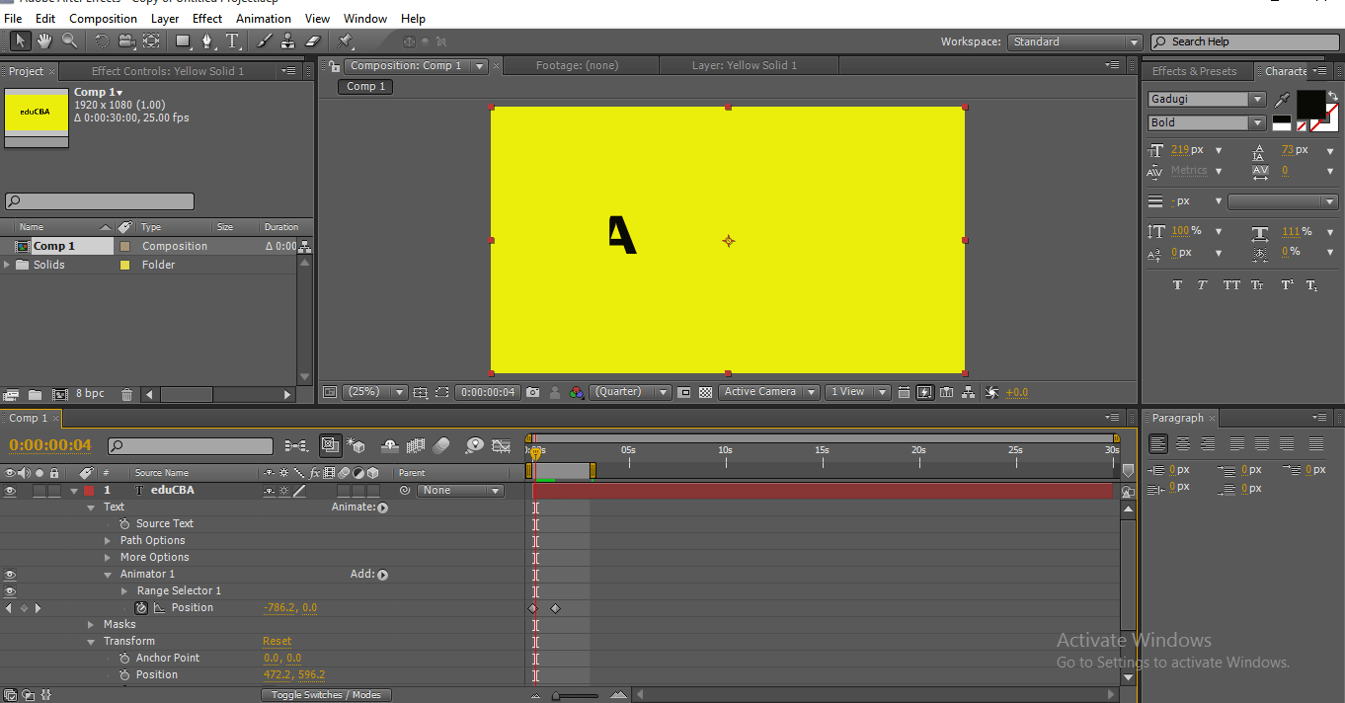Open the Quarter resolution dropdown
The image size is (1345, 703).
coord(630,392)
